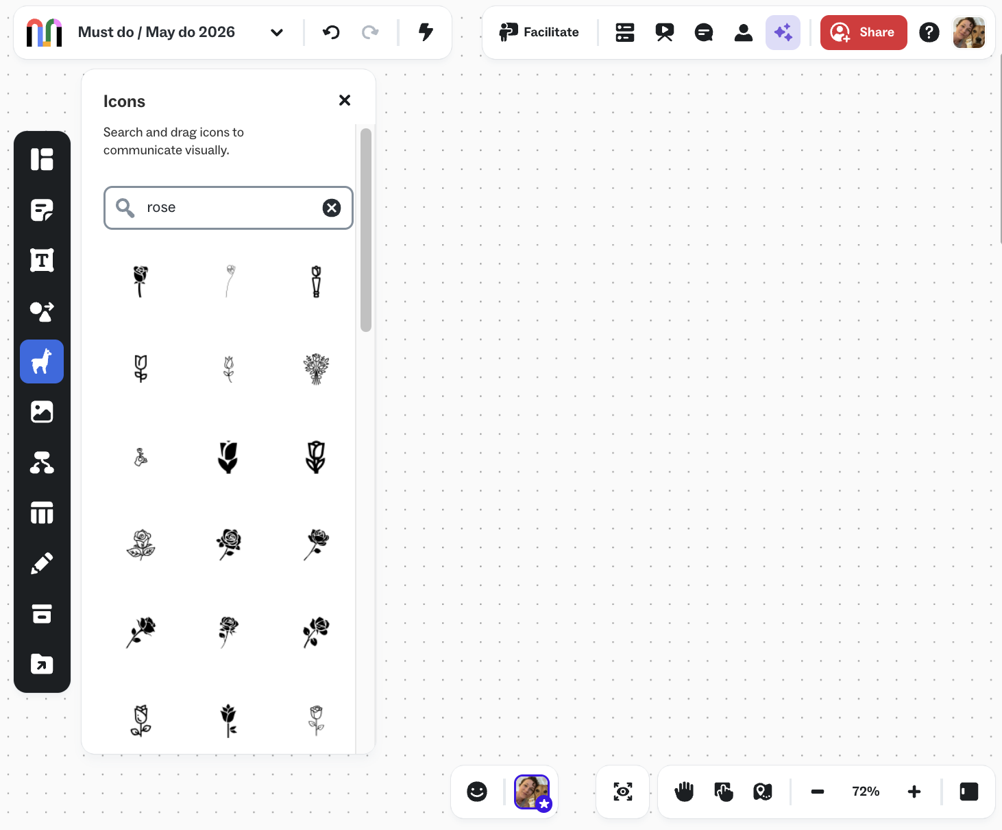This screenshot has height=830, width=1002.
Task: Expand the Must do / May do 2026 dropdown
Action: click(277, 32)
